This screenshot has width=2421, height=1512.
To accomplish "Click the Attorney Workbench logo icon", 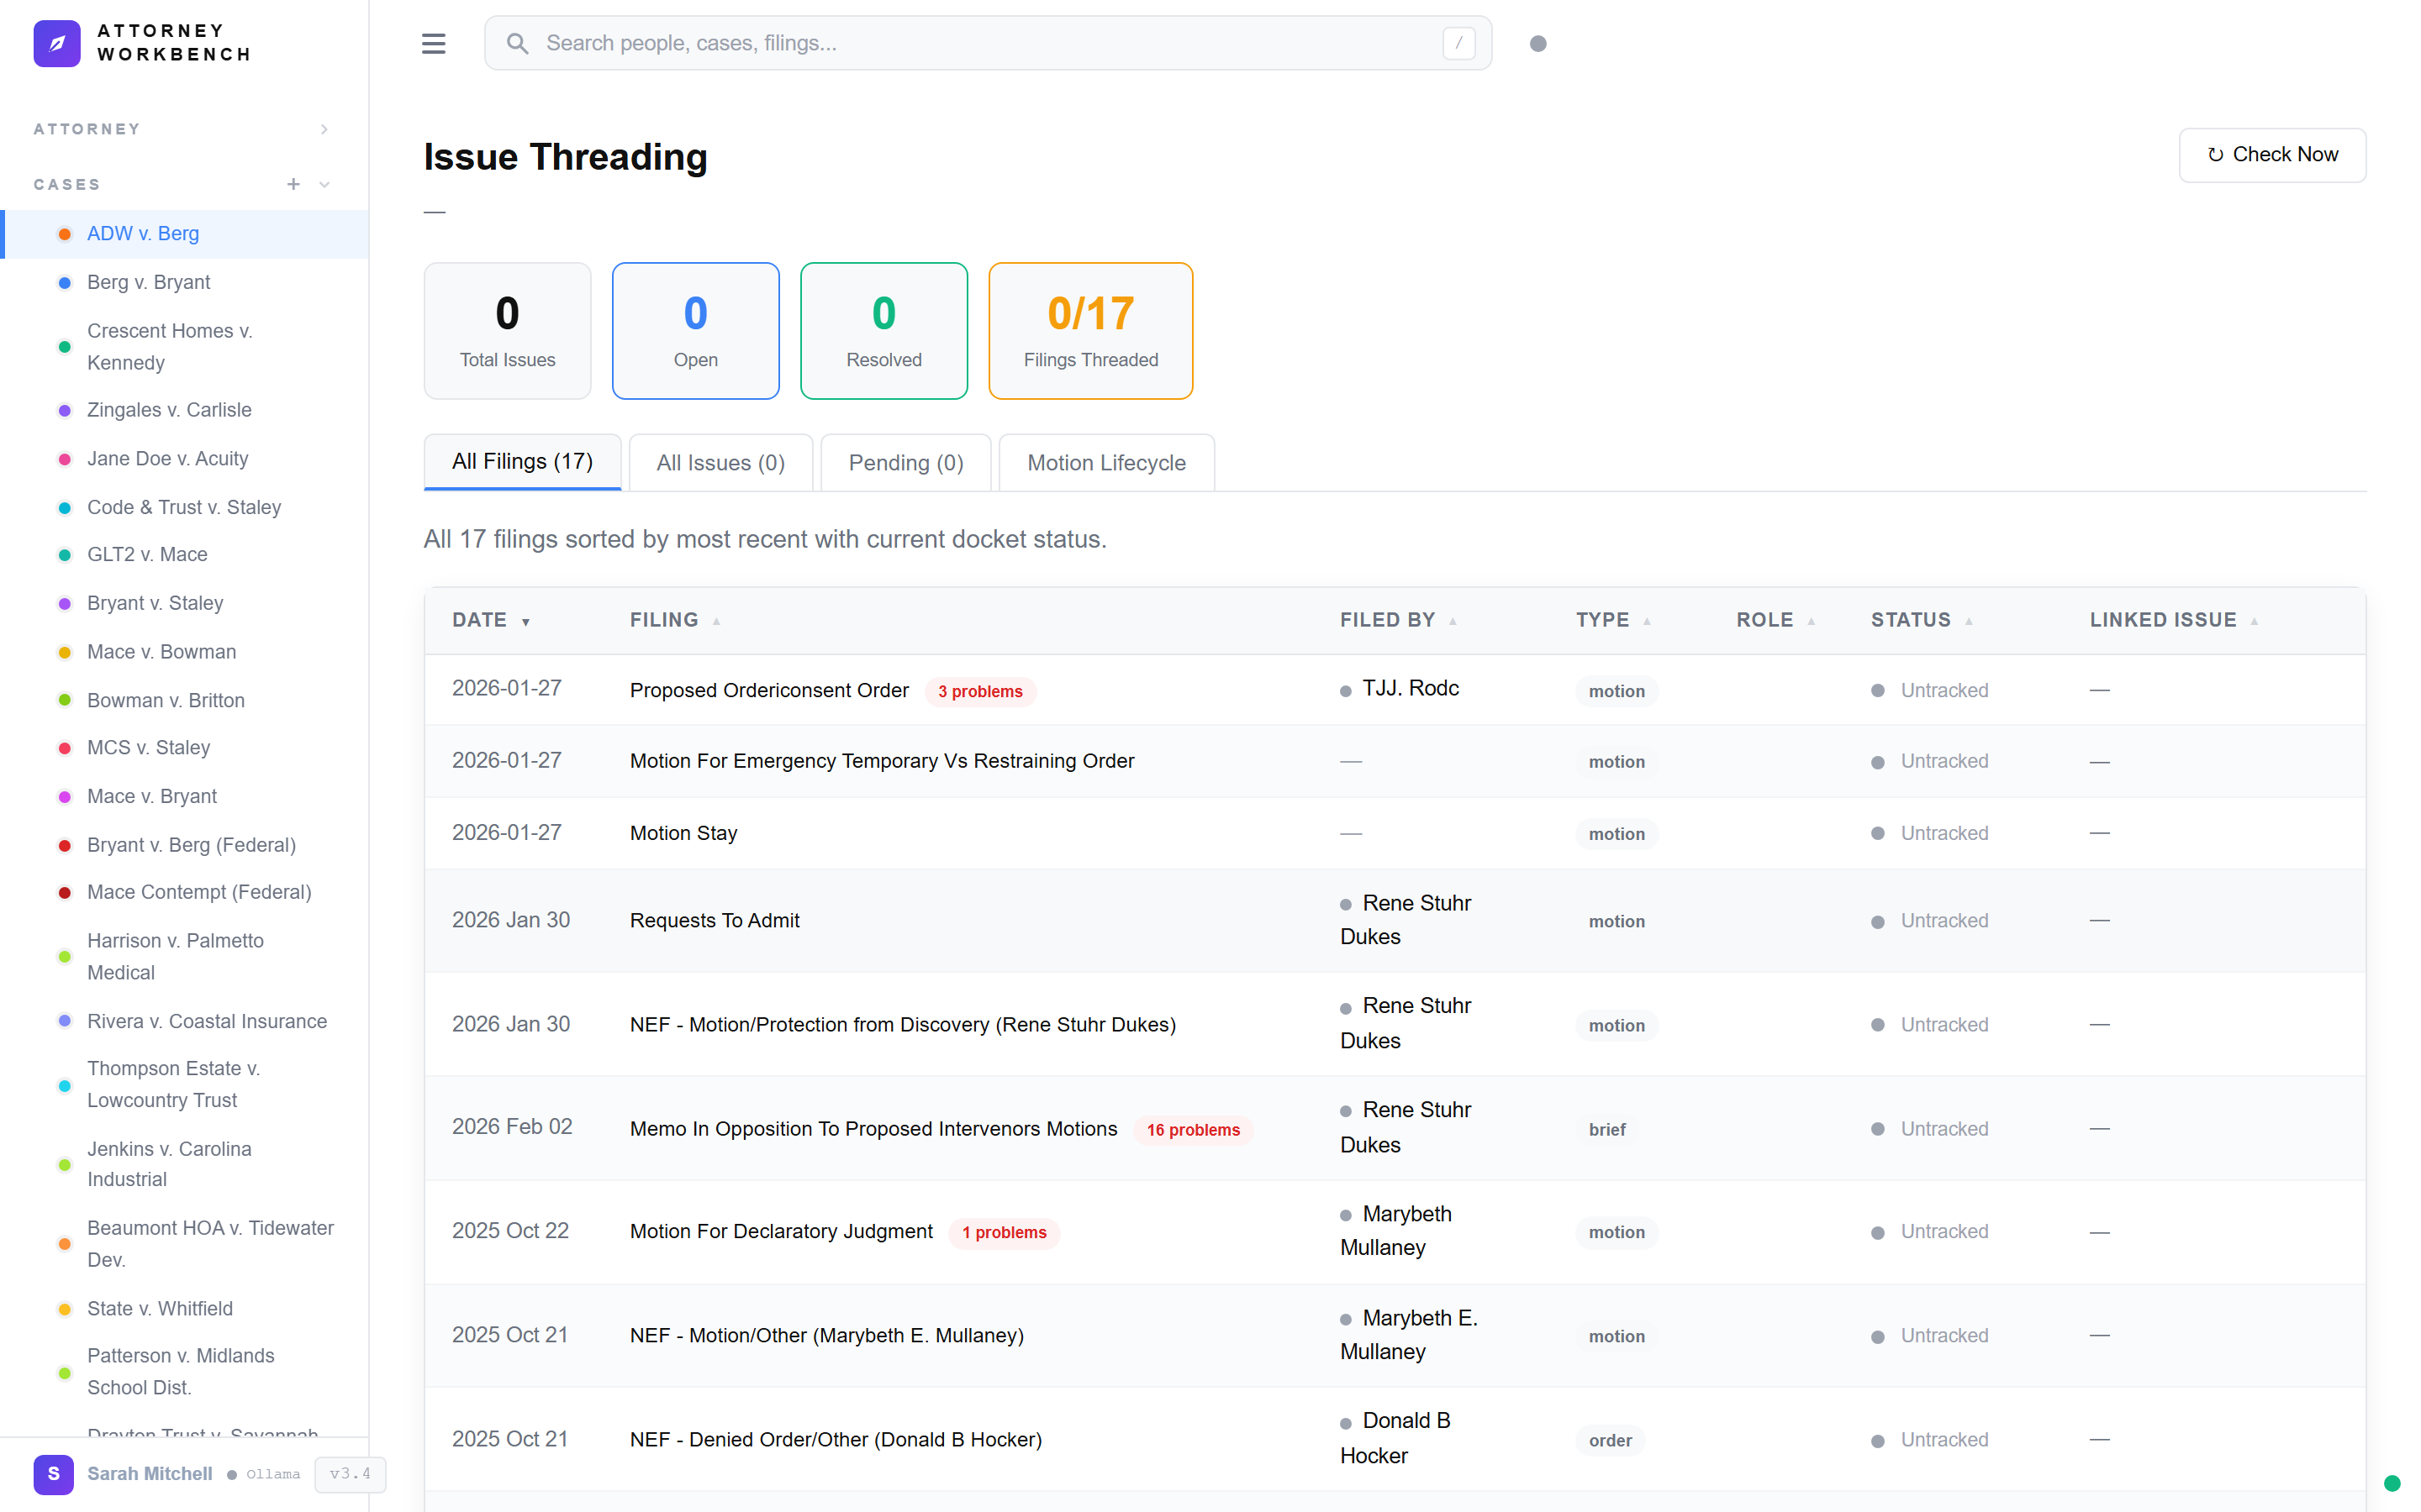I will click(57, 43).
